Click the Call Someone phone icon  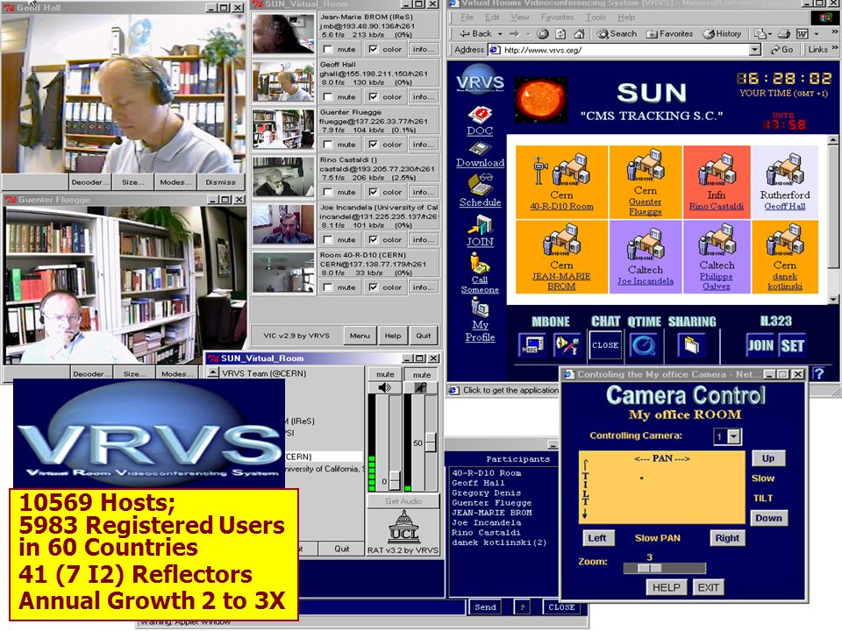pos(480,264)
